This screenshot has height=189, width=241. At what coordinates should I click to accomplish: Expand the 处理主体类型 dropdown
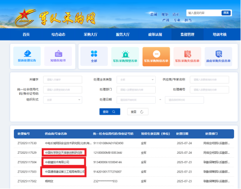pyautogui.click(x=136, y=79)
